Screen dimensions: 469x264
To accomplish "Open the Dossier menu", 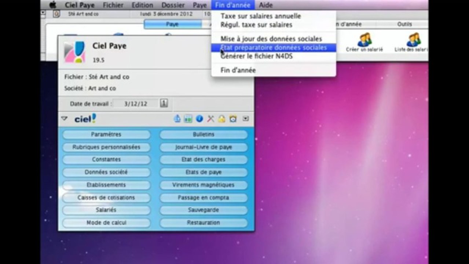I will [173, 5].
